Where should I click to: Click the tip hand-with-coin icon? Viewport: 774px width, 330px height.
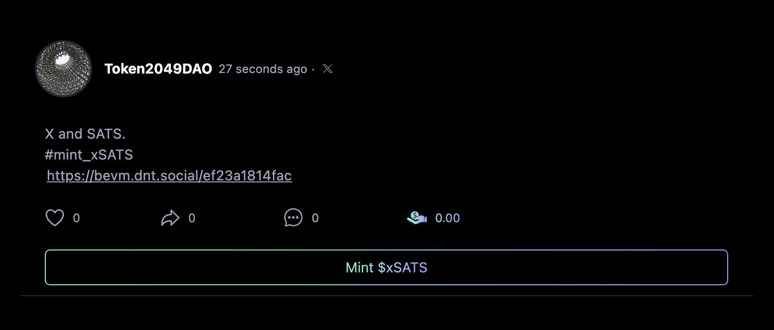click(417, 218)
